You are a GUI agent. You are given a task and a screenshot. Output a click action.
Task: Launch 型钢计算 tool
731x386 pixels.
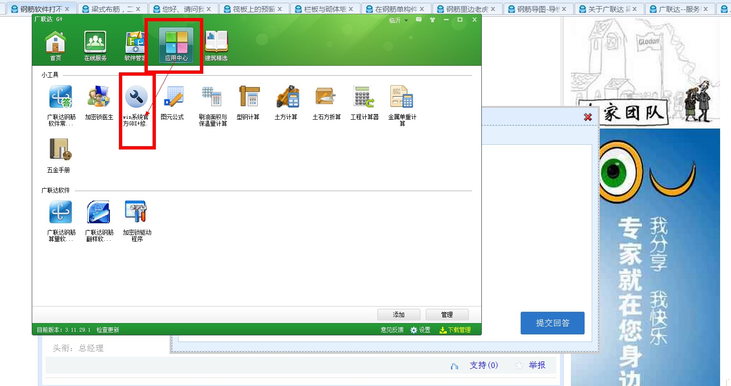(248, 103)
